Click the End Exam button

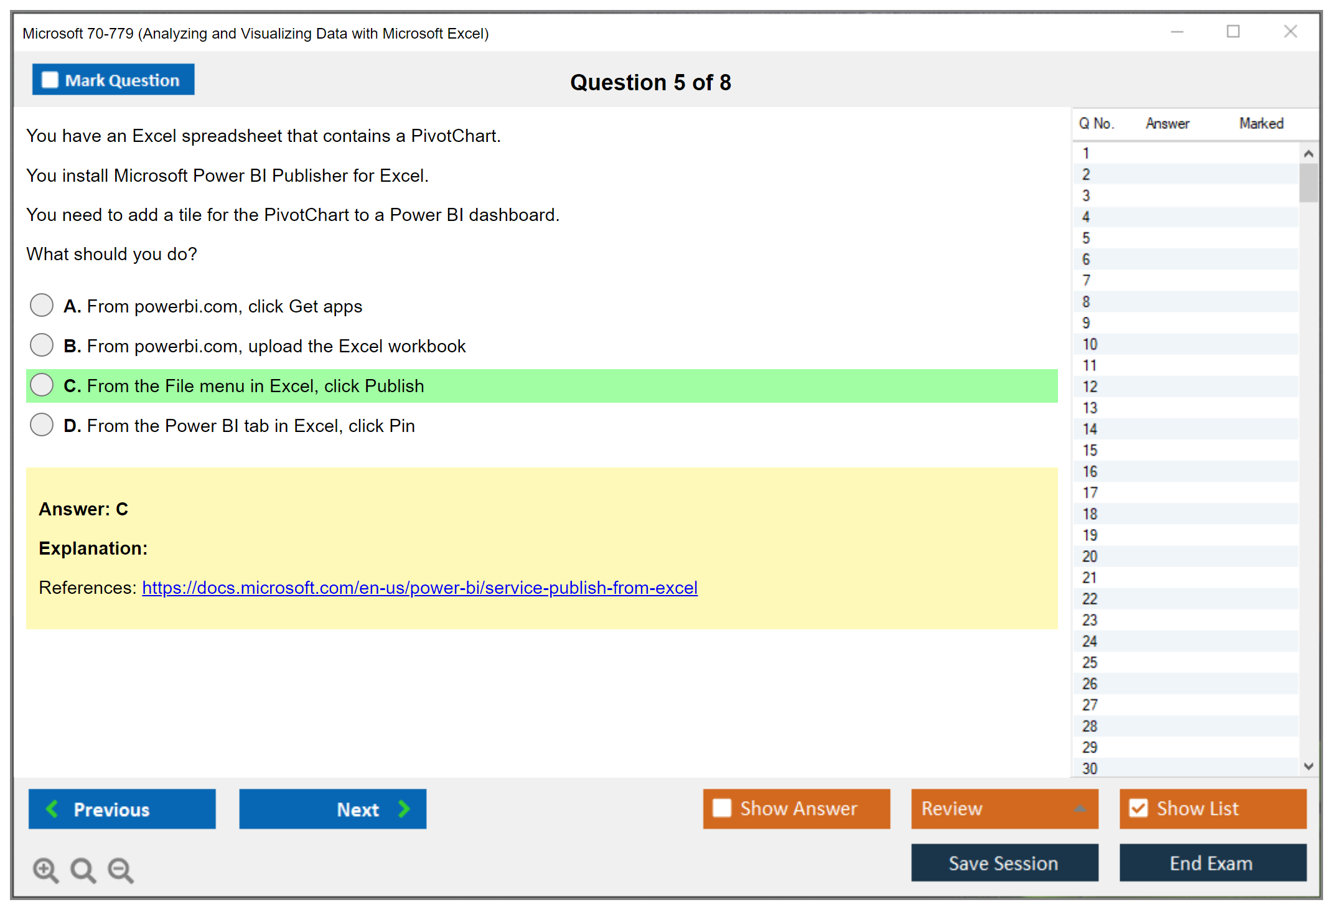pyautogui.click(x=1212, y=863)
